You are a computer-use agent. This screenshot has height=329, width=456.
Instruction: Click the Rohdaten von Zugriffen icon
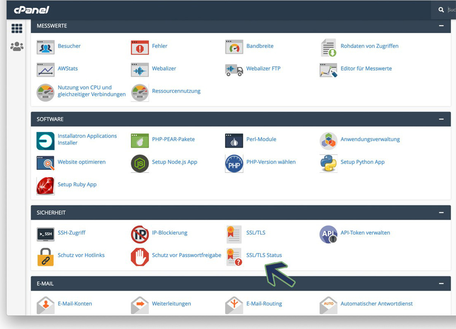pyautogui.click(x=328, y=47)
